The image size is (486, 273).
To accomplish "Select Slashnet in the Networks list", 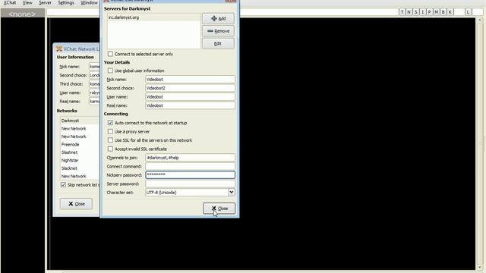I will (80, 152).
